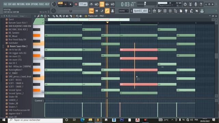Image resolution: width=219 pixels, height=123 pixels.
Task: Toggle the piano roll magnet snap icon
Action: [42, 16]
